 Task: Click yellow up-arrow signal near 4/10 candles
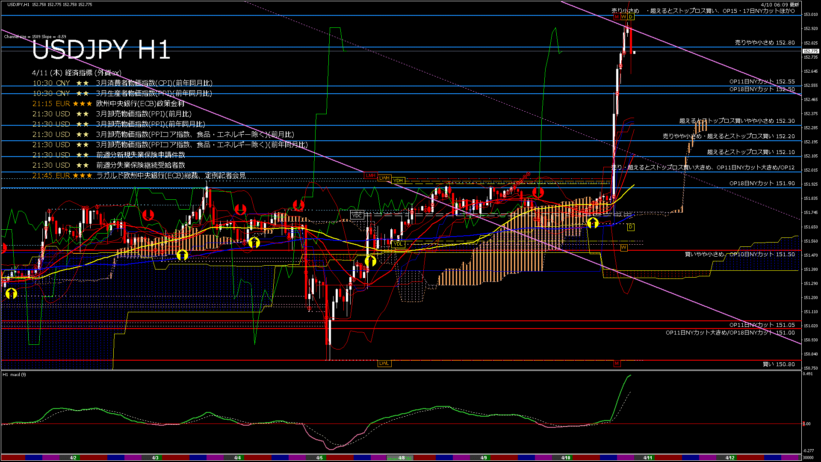pos(592,223)
